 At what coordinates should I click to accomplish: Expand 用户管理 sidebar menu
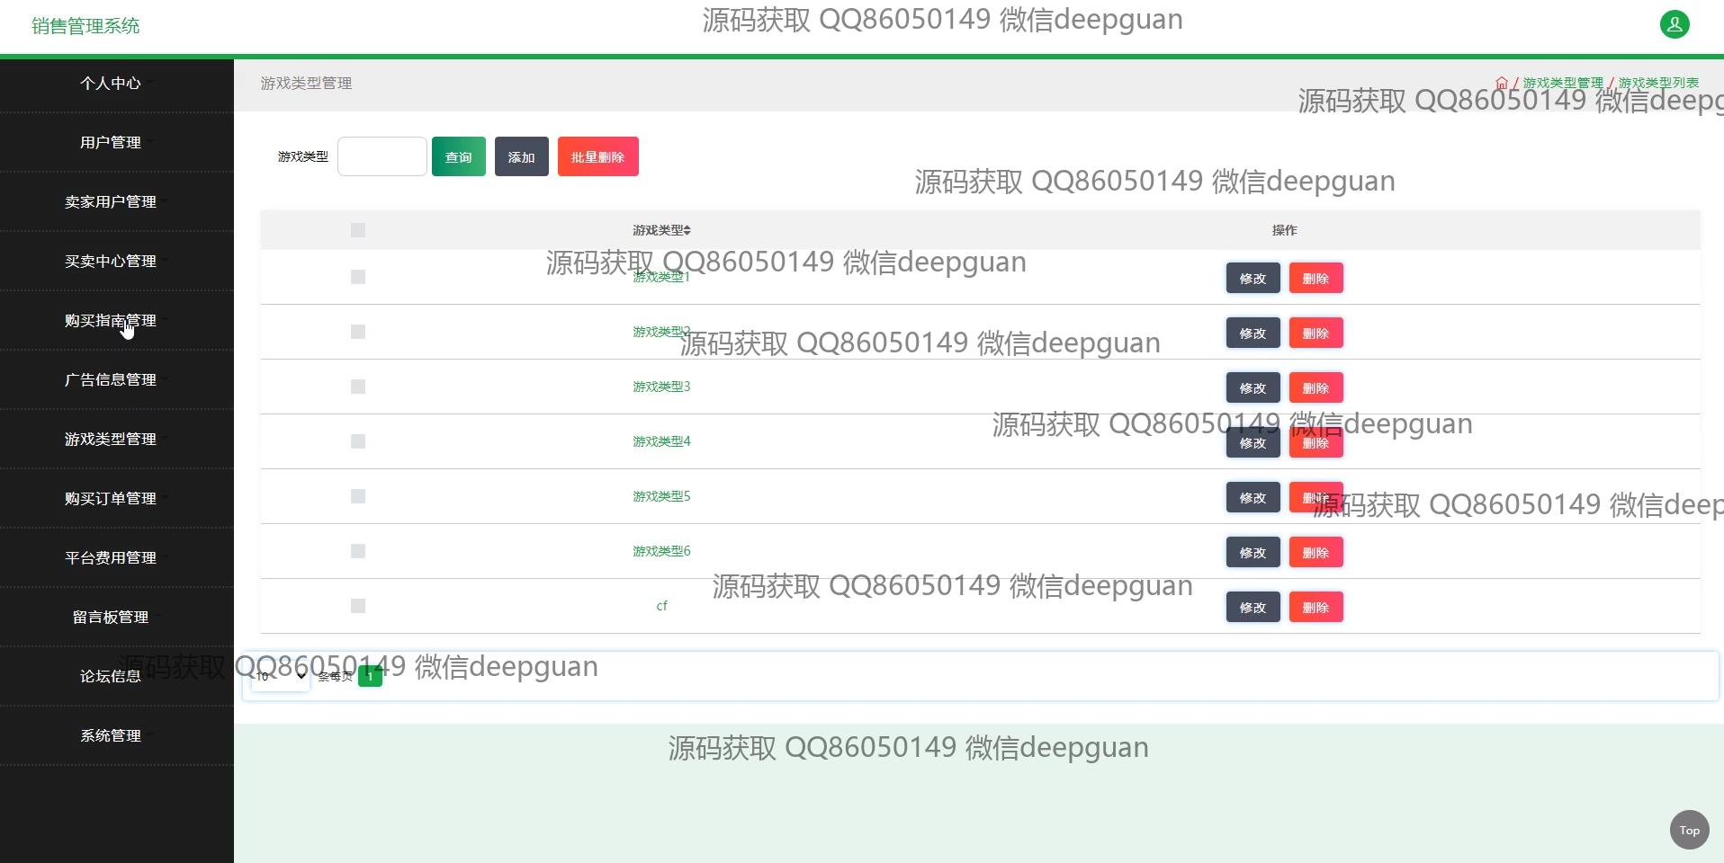[111, 142]
